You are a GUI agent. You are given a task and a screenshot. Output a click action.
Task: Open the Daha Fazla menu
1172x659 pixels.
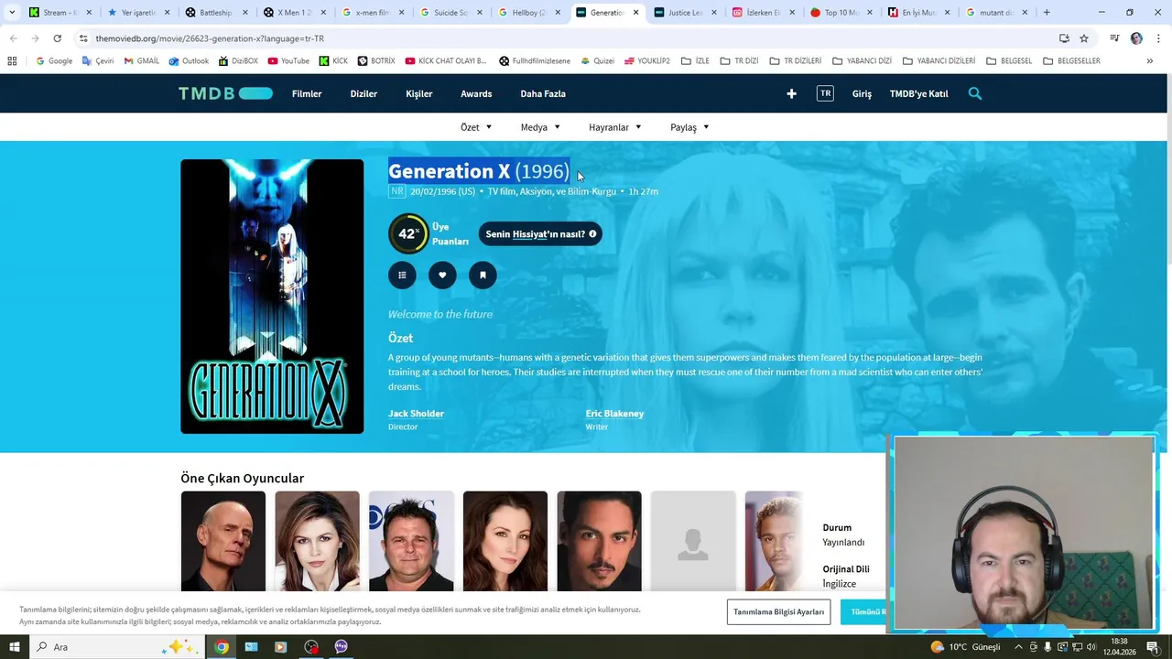[543, 93]
